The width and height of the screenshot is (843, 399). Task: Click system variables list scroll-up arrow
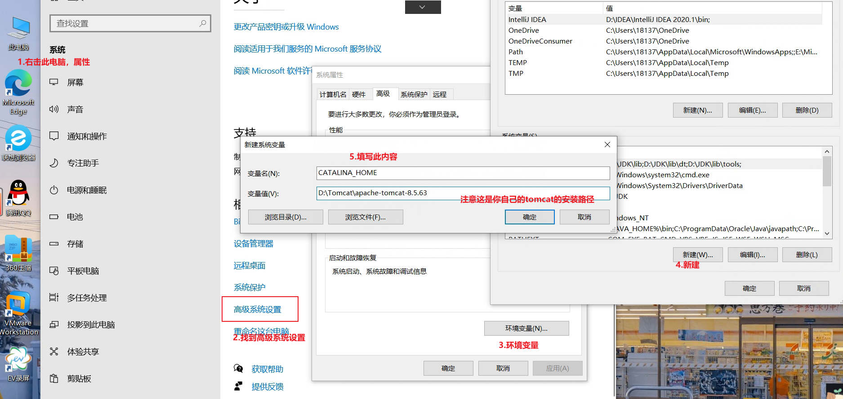pos(827,152)
